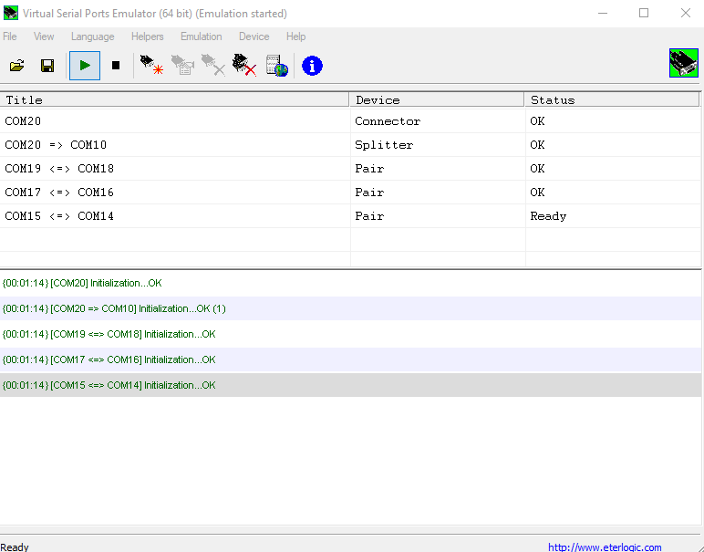Delete all devices red X icon

[244, 66]
